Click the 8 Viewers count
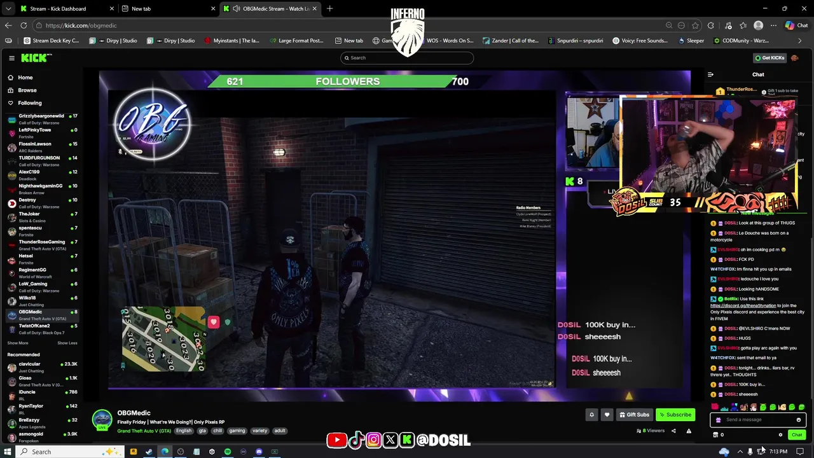This screenshot has height=458, width=814. (650, 431)
